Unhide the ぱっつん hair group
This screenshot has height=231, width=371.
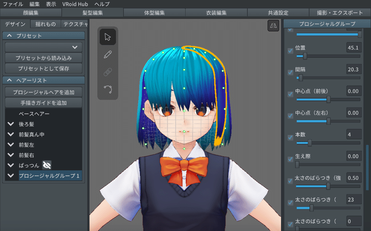pos(47,165)
